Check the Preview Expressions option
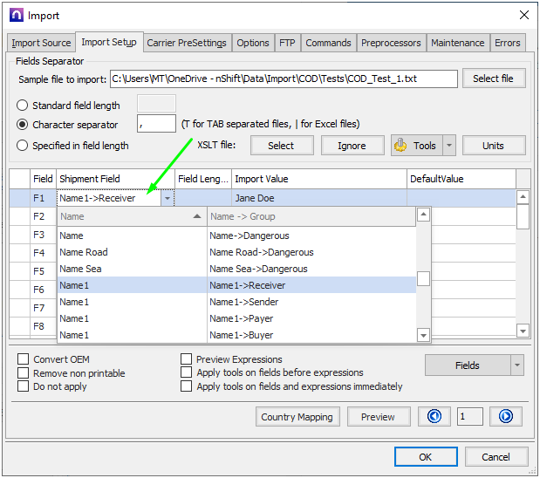The height and width of the screenshot is (478, 540). [187, 359]
